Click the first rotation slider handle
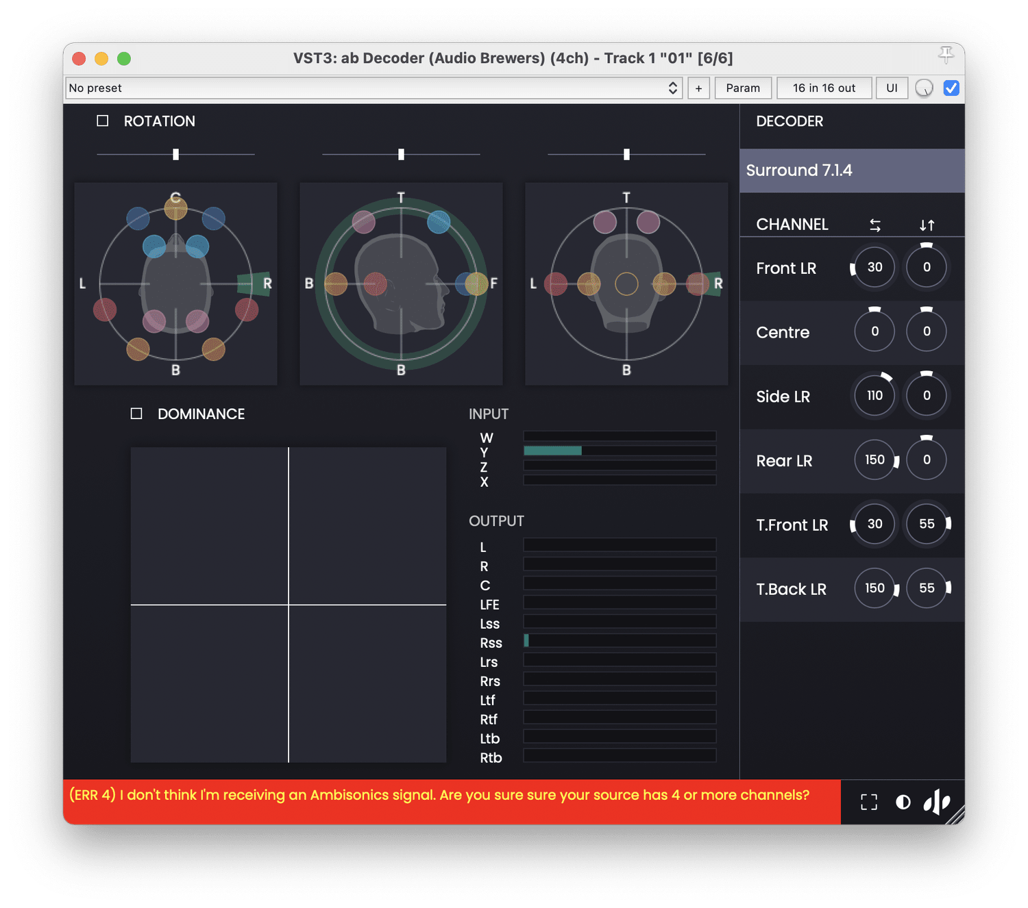This screenshot has width=1028, height=908. tap(176, 154)
